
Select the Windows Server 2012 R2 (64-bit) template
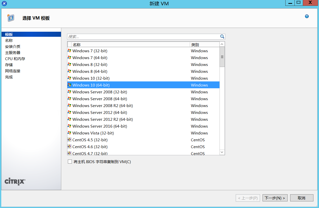tap(143, 119)
